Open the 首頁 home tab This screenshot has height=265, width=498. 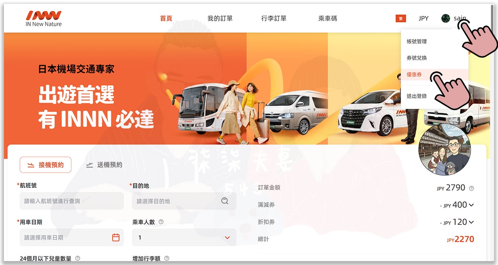click(166, 18)
